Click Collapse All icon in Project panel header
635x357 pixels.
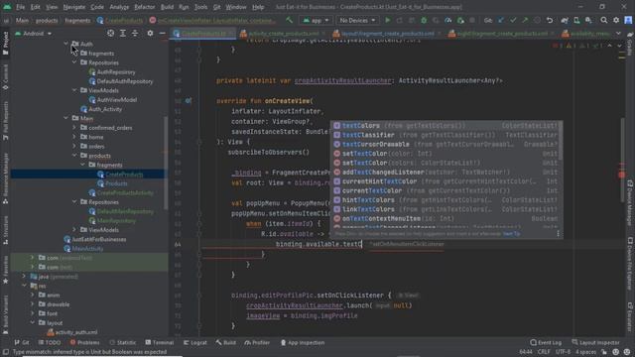tap(135, 33)
